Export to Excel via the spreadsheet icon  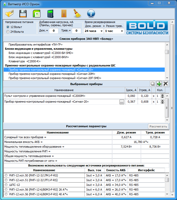[x=37, y=13]
